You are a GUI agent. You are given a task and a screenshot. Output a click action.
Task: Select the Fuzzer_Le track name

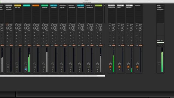pyautogui.click(x=89, y=5)
